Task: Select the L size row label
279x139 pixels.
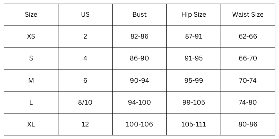Action: (31, 102)
